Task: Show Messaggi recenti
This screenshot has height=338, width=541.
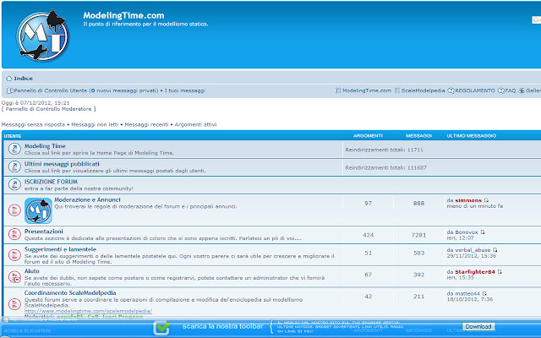Action: (146, 124)
